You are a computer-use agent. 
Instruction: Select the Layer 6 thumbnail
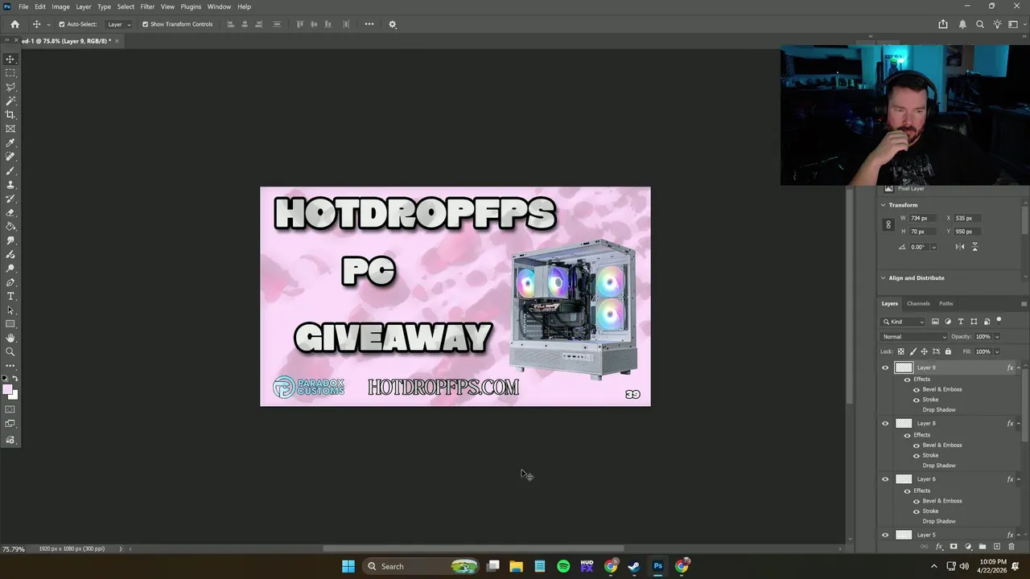[904, 479]
